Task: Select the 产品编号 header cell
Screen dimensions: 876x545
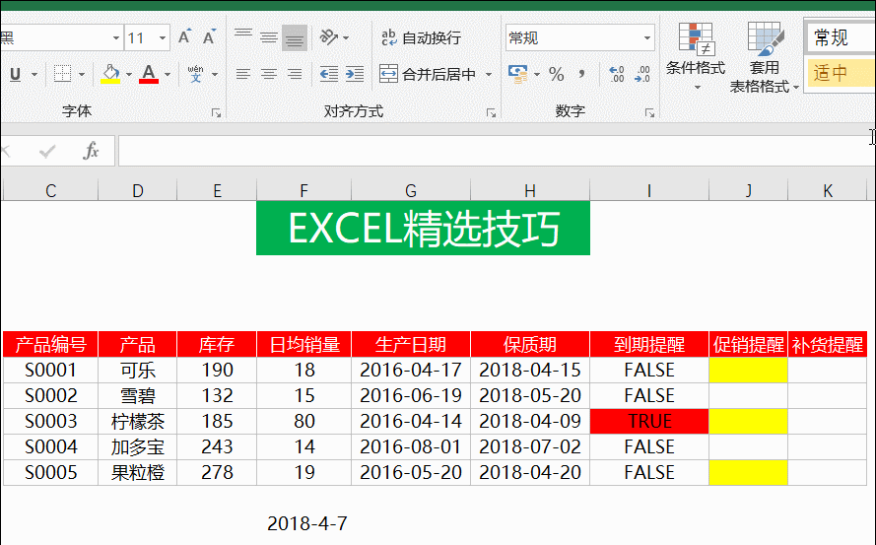Action: coord(51,344)
